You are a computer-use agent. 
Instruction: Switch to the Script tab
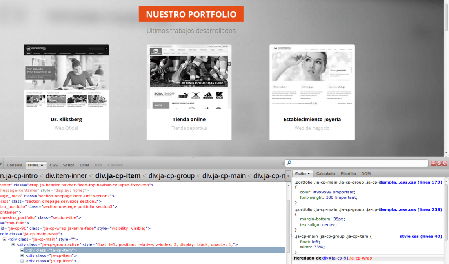tap(69, 165)
